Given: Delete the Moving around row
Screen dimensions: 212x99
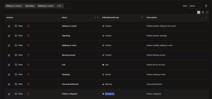Looking at the screenshot, I should pyautogui.click(x=28, y=55).
